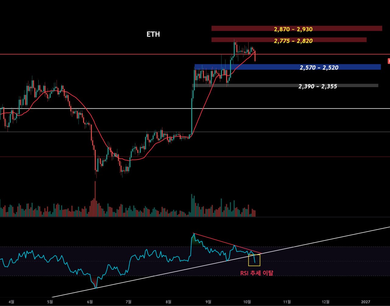Viewport: 390px width, 306px height.
Task: Select the 2,870 ~ 2,930 resistance zone label
Action: (x=293, y=29)
